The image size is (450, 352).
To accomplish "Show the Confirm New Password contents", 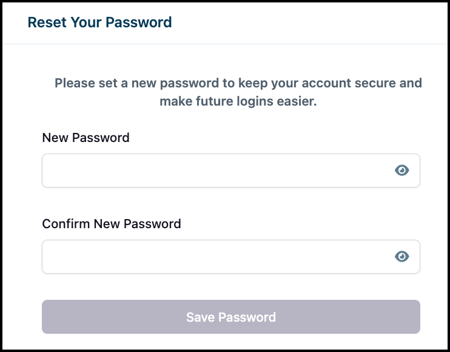I will [x=402, y=257].
